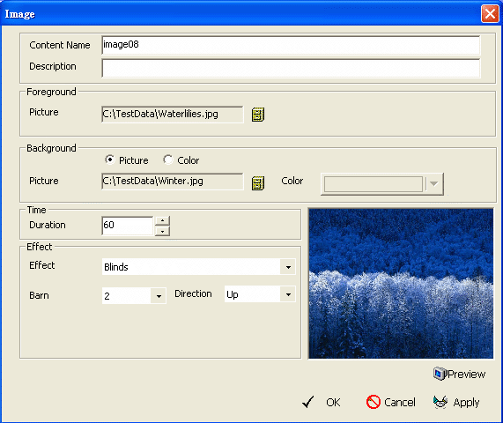The image size is (503, 423).
Task: Click the Content Name field containing image08
Action: (x=291, y=45)
